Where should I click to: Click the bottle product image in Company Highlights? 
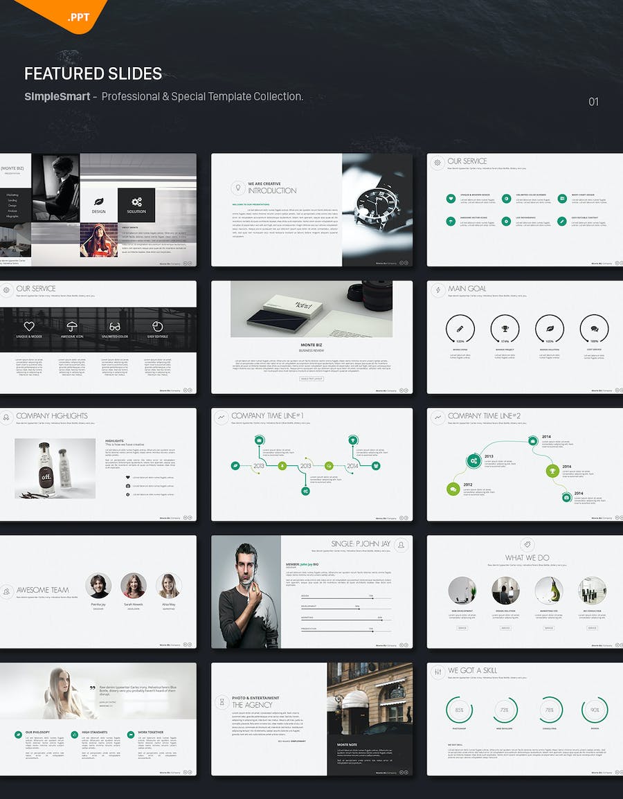(55, 468)
